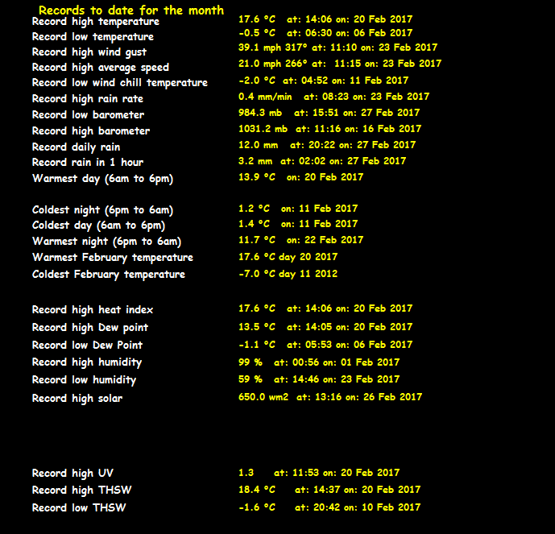Select the 'Record high temperature' label
This screenshot has width=555, height=534.
(x=96, y=22)
